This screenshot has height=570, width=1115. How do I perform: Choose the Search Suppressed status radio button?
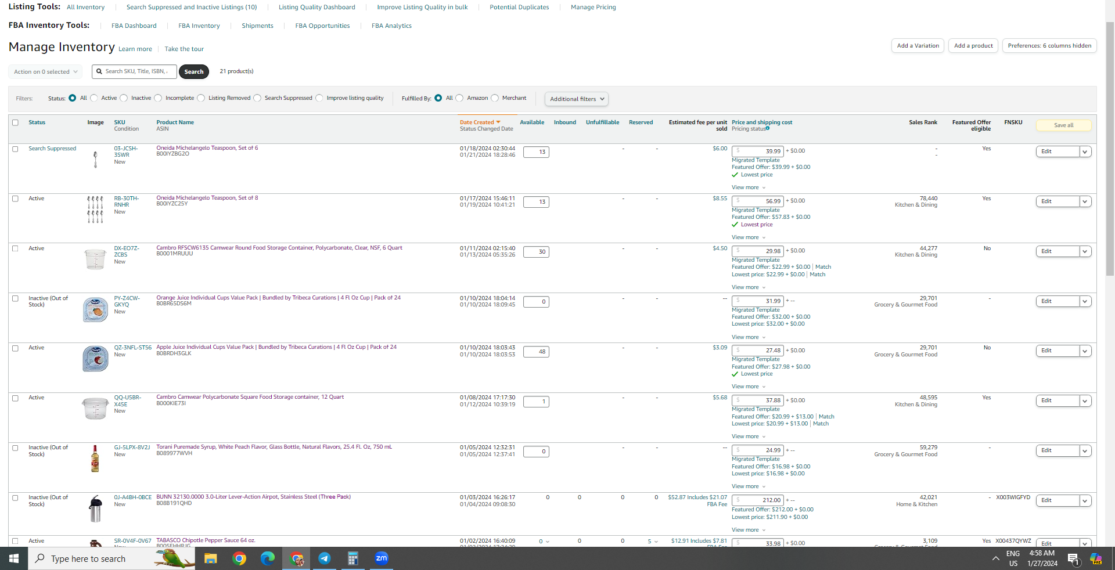coord(257,98)
